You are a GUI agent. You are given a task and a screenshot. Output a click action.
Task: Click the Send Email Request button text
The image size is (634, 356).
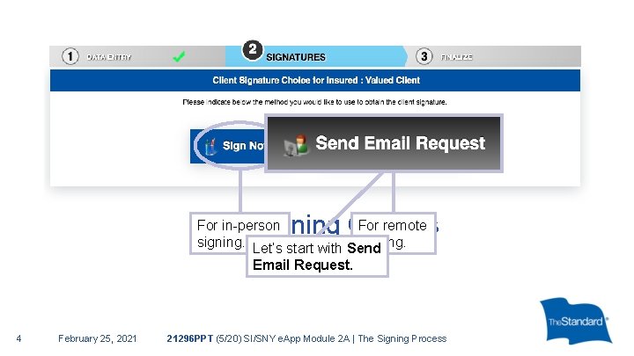click(x=401, y=143)
